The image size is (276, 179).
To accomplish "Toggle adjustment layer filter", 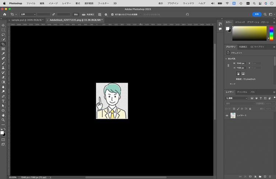I will coord(256,98).
